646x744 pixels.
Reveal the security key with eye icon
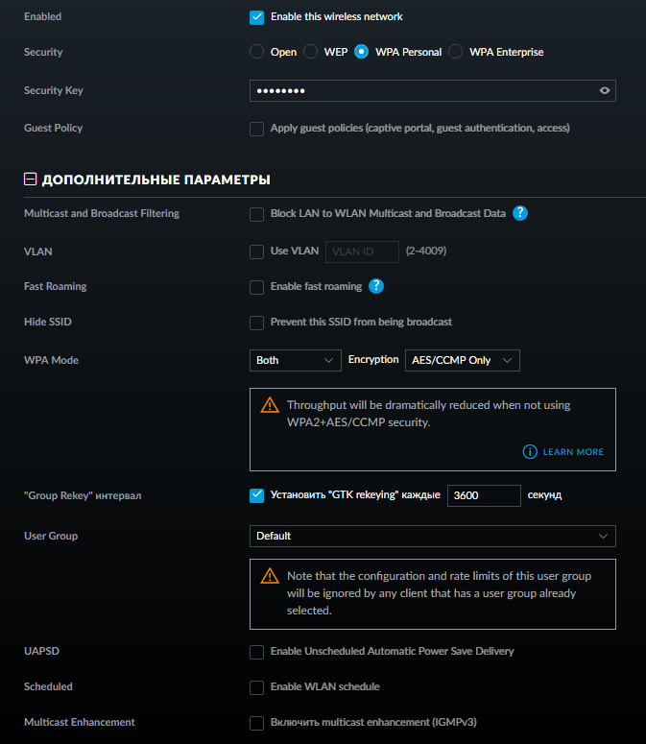[x=605, y=90]
